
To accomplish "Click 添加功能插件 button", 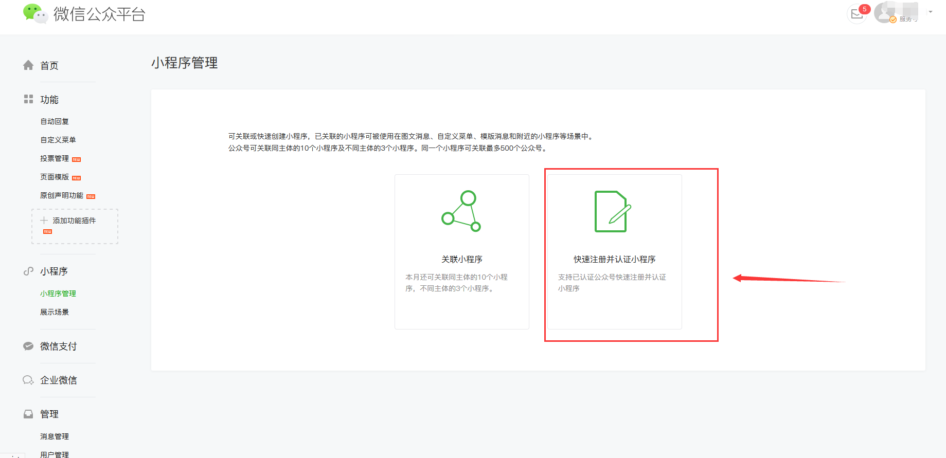I will 75,221.
